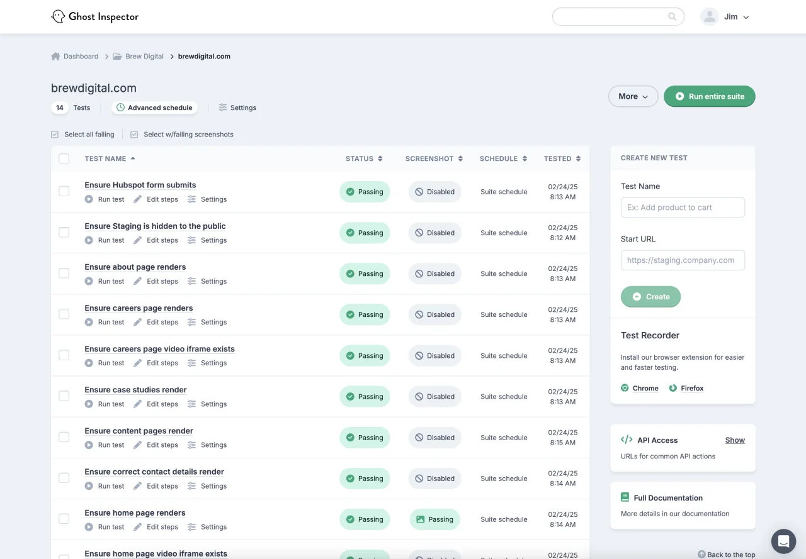This screenshot has width=806, height=559.
Task: Click the Test Name input field
Action: [x=683, y=208]
